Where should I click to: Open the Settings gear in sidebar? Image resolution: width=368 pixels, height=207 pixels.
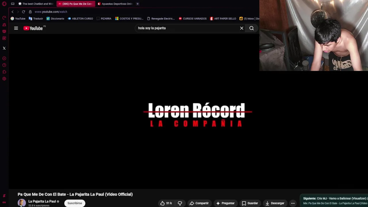(4, 79)
